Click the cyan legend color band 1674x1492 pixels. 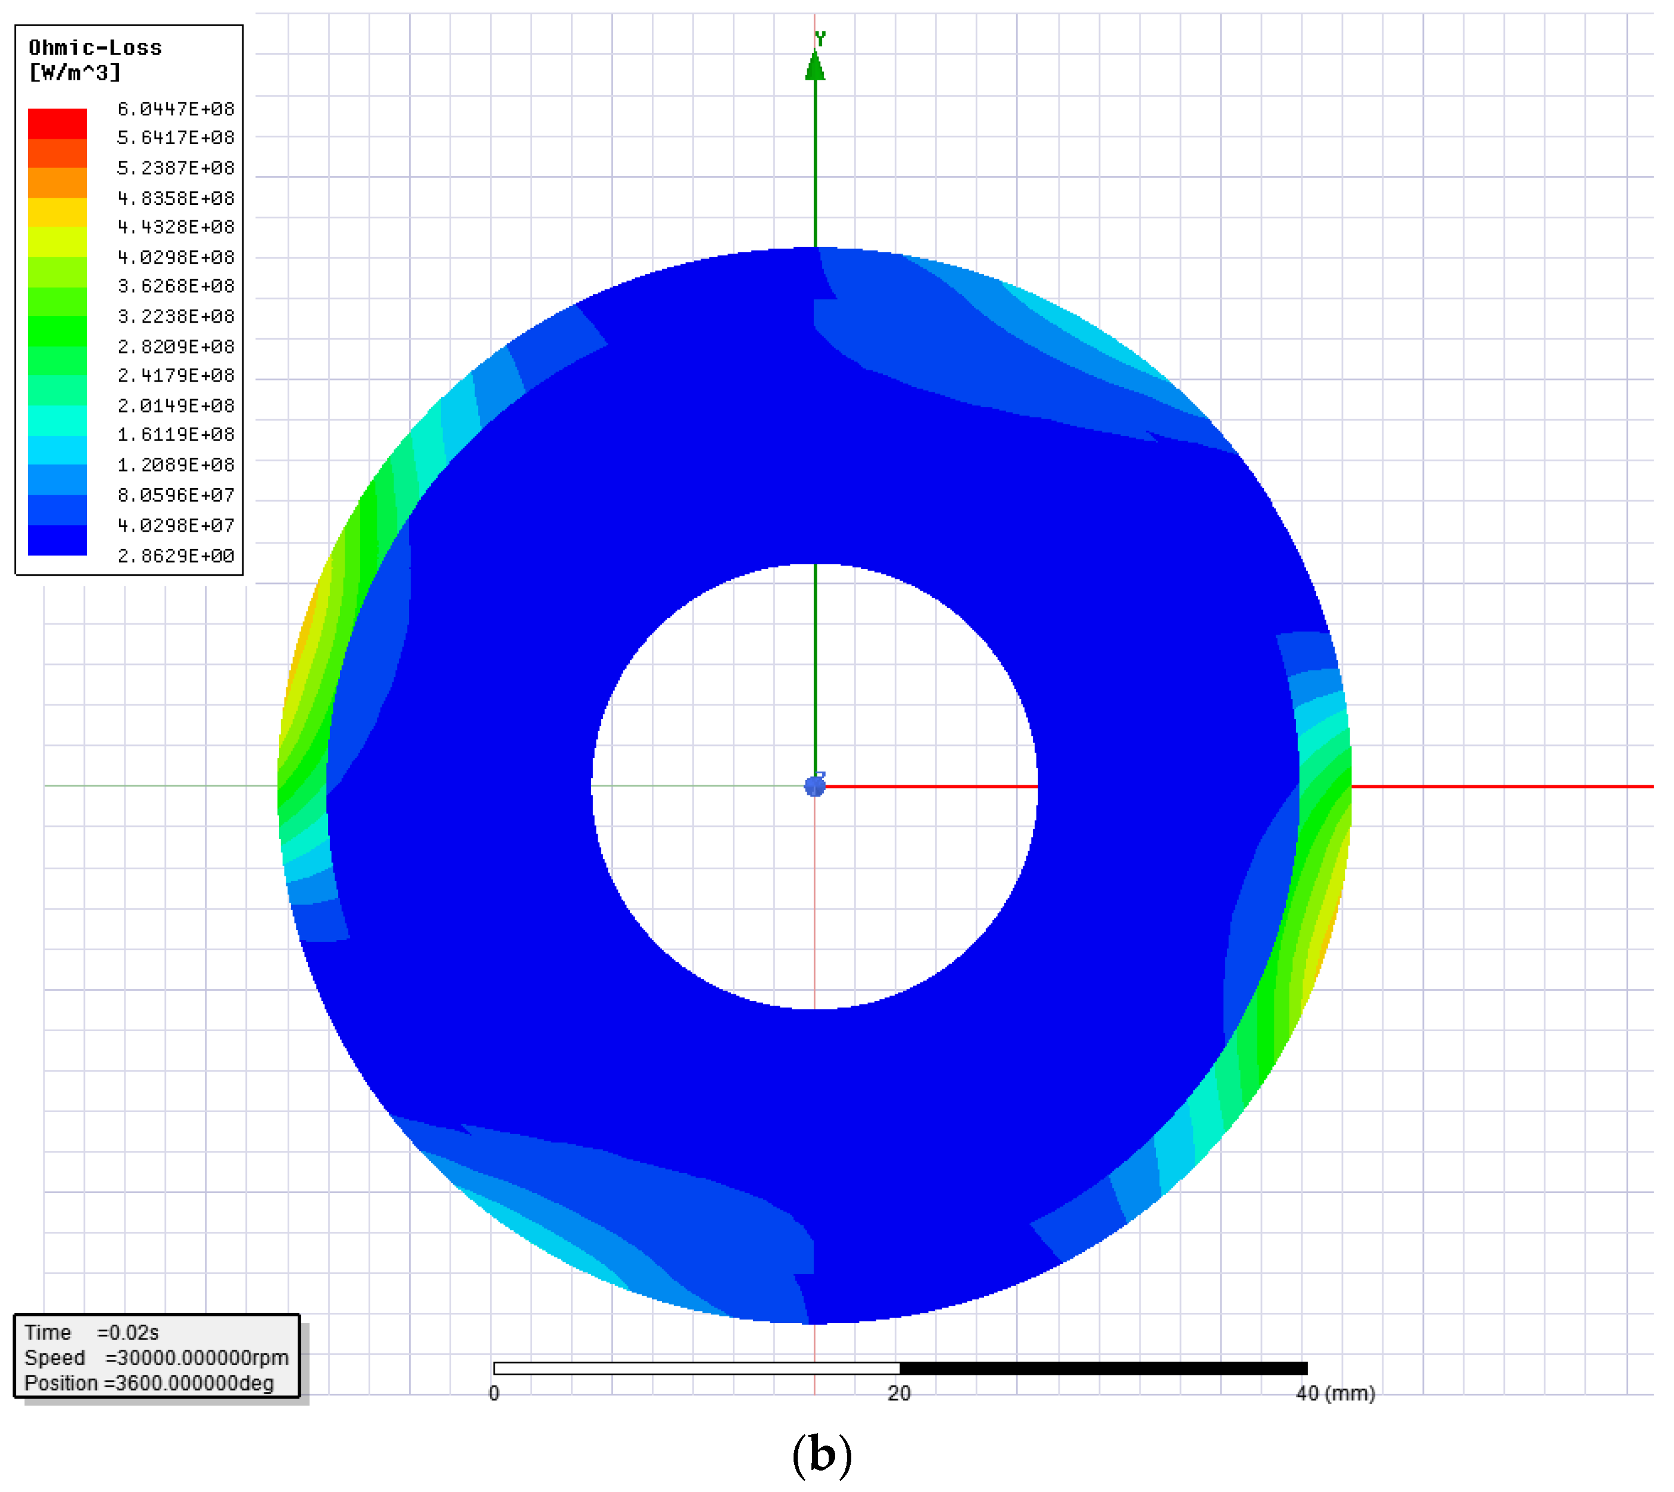point(57,450)
